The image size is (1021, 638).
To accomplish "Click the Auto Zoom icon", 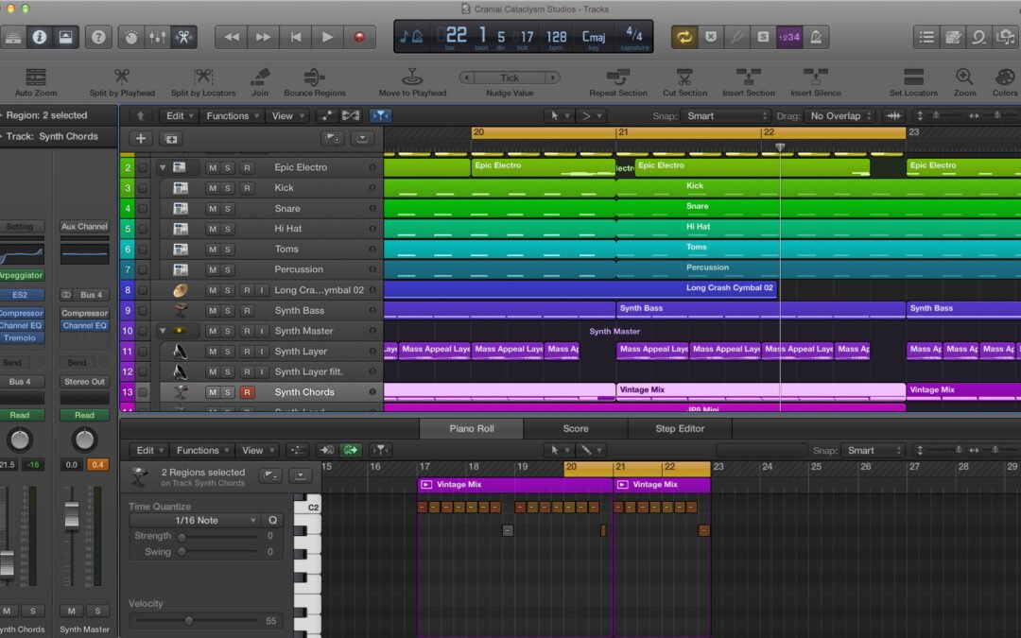I will point(36,78).
